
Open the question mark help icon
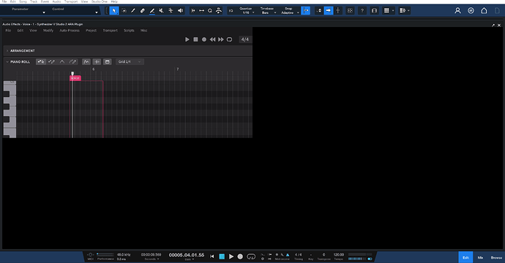click(x=362, y=11)
